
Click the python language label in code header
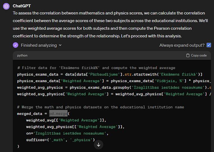pos(22,55)
